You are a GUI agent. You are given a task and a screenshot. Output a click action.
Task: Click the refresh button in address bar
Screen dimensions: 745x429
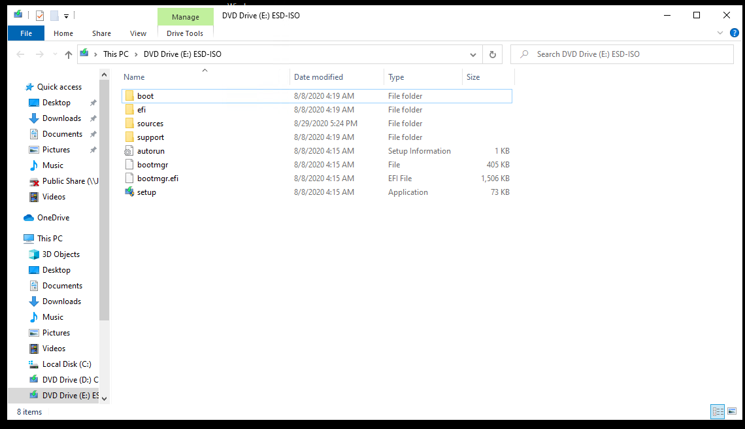pyautogui.click(x=492, y=54)
